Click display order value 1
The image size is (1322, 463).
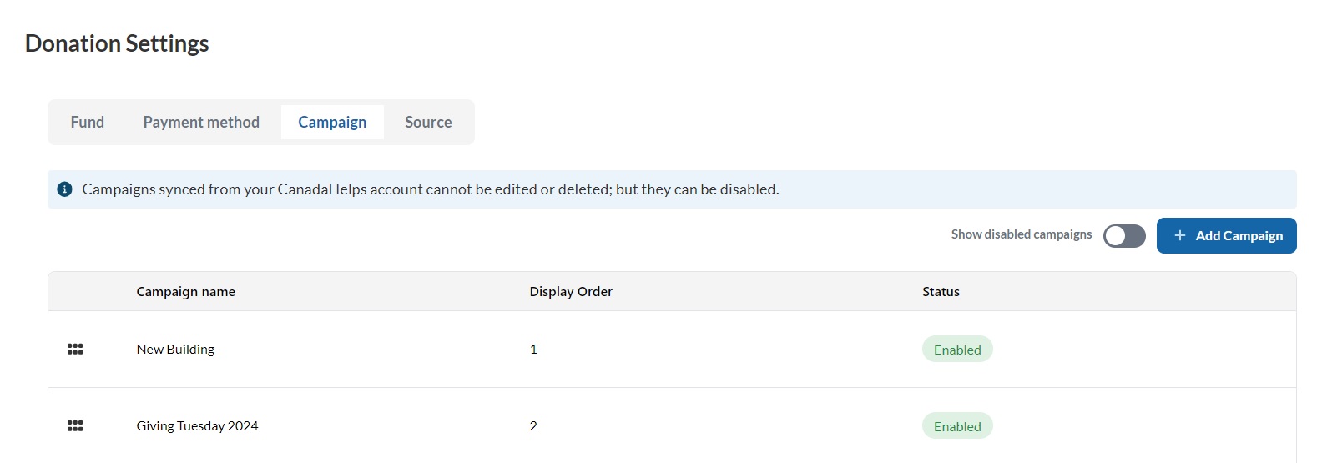pyautogui.click(x=533, y=350)
